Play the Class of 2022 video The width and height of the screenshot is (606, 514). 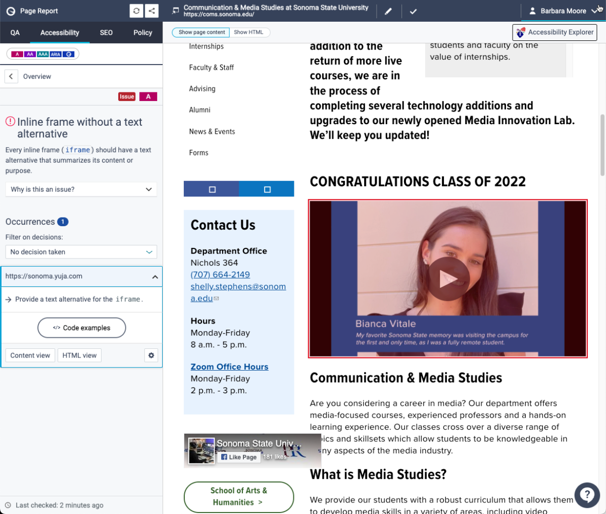tap(447, 279)
